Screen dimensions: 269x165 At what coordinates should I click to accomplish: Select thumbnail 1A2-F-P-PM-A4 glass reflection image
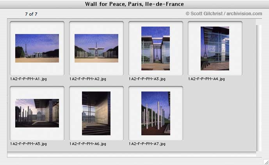(215, 48)
